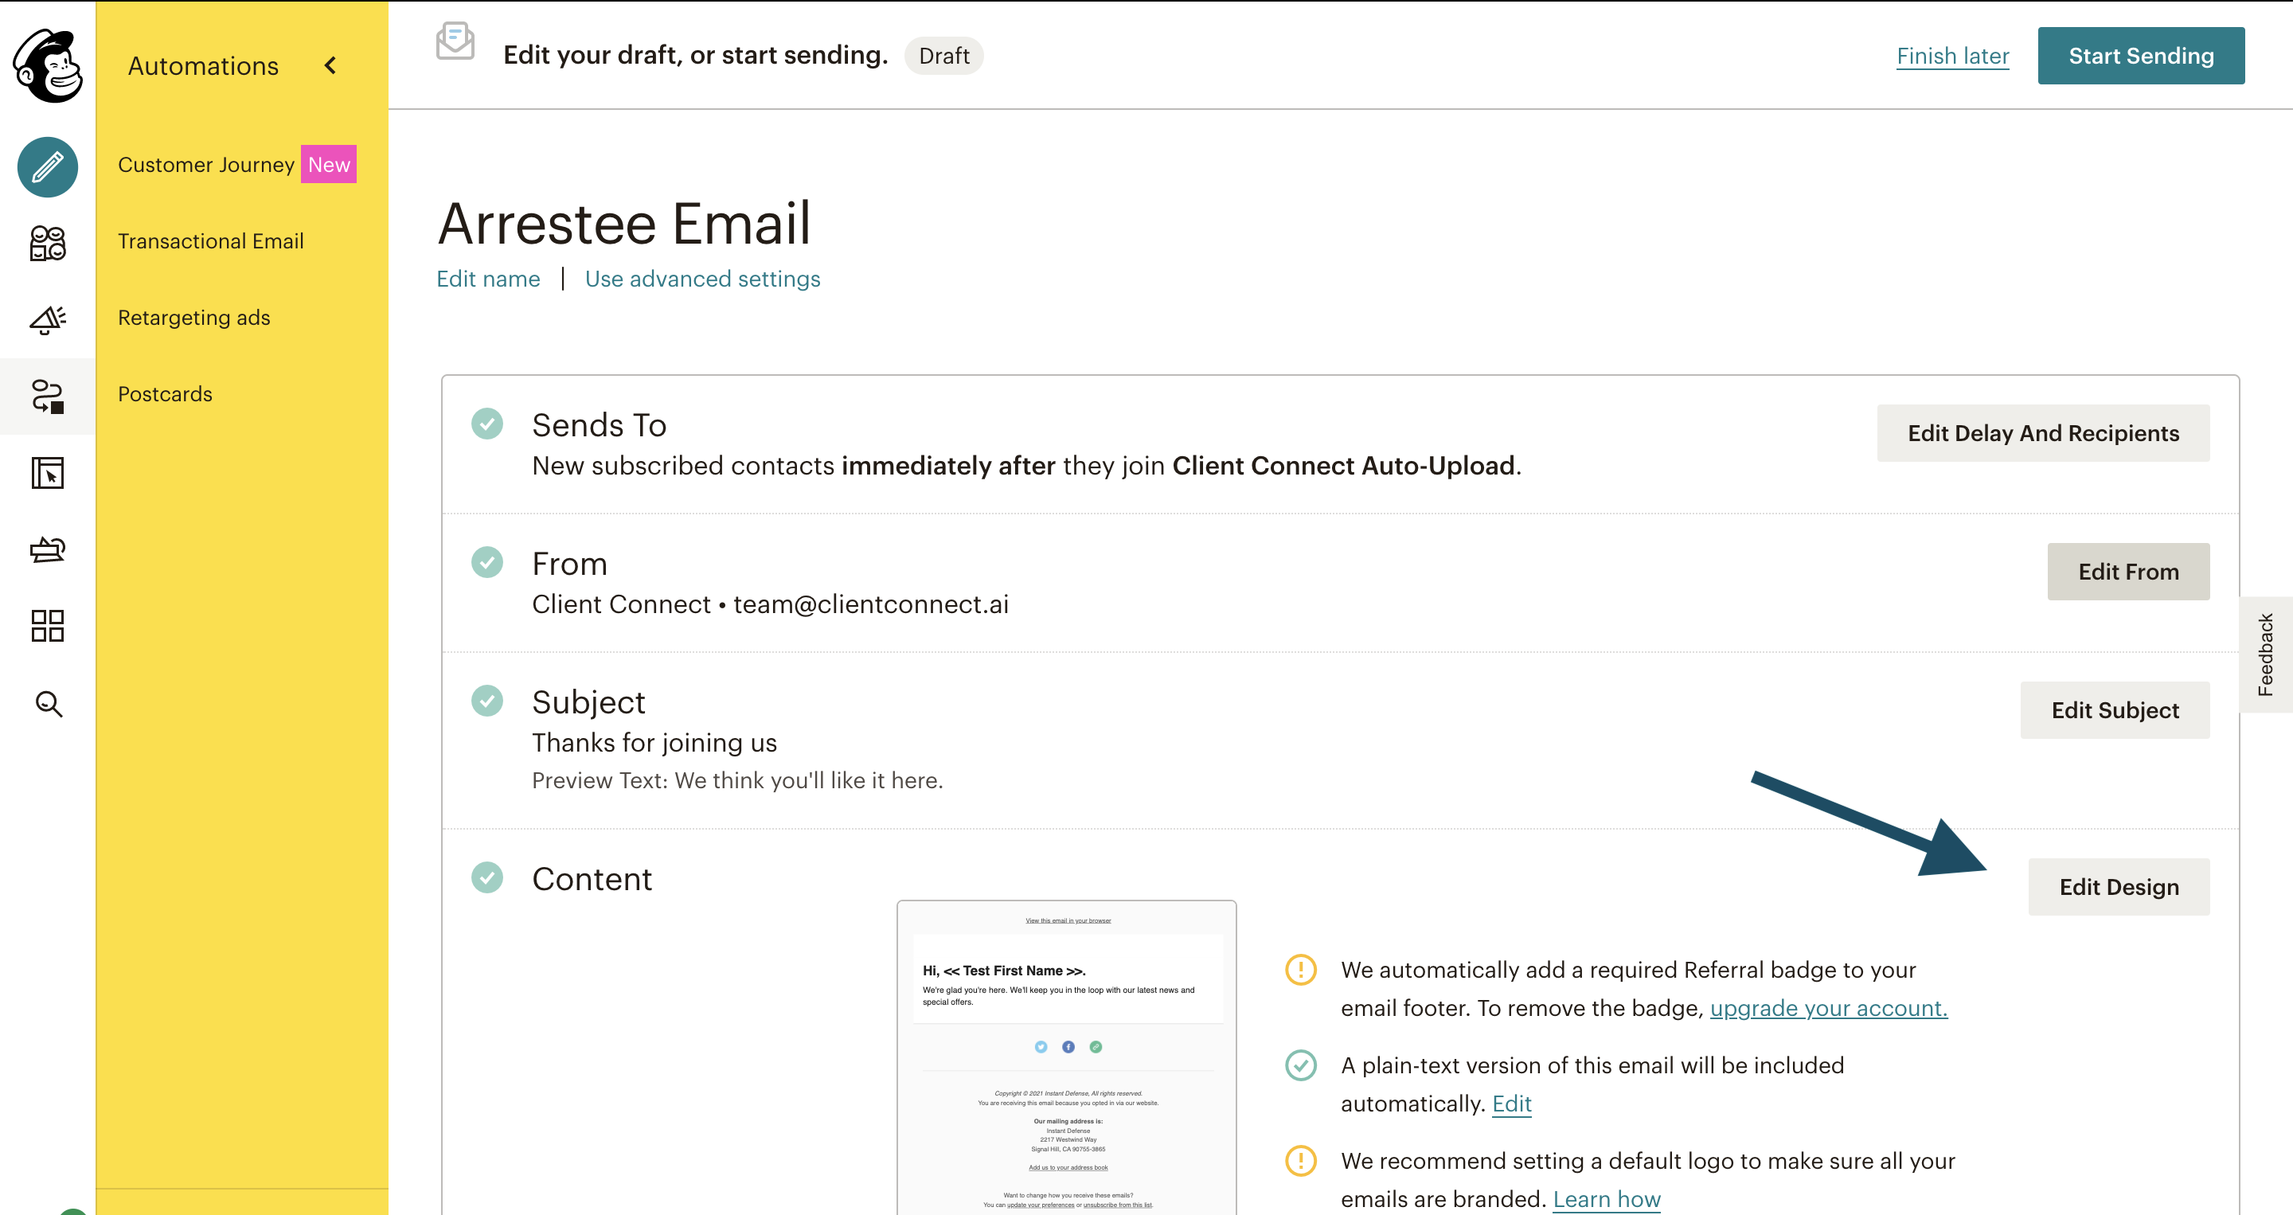
Task: Click Edit name link
Action: pos(488,279)
